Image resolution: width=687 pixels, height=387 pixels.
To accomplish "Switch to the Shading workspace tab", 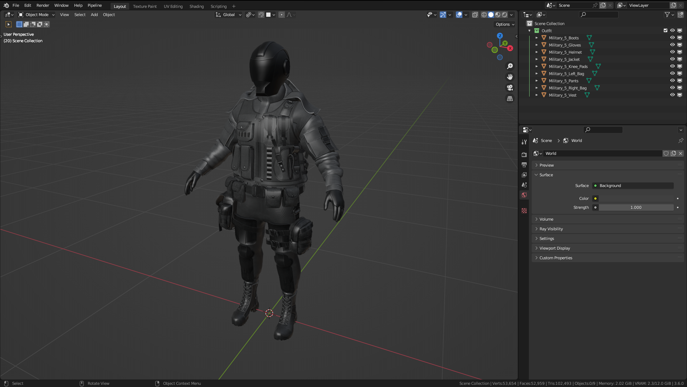I will pos(196,6).
